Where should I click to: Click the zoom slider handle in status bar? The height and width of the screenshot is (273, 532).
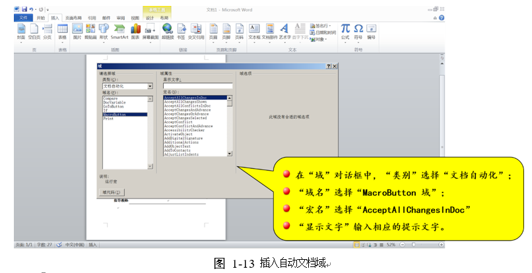click(x=413, y=245)
